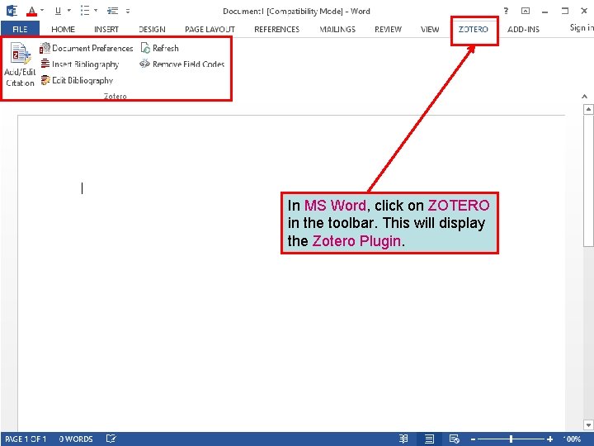Click Add/Edit Citation Zotero button
Image resolution: width=594 pixels, height=446 pixels.
click(20, 64)
